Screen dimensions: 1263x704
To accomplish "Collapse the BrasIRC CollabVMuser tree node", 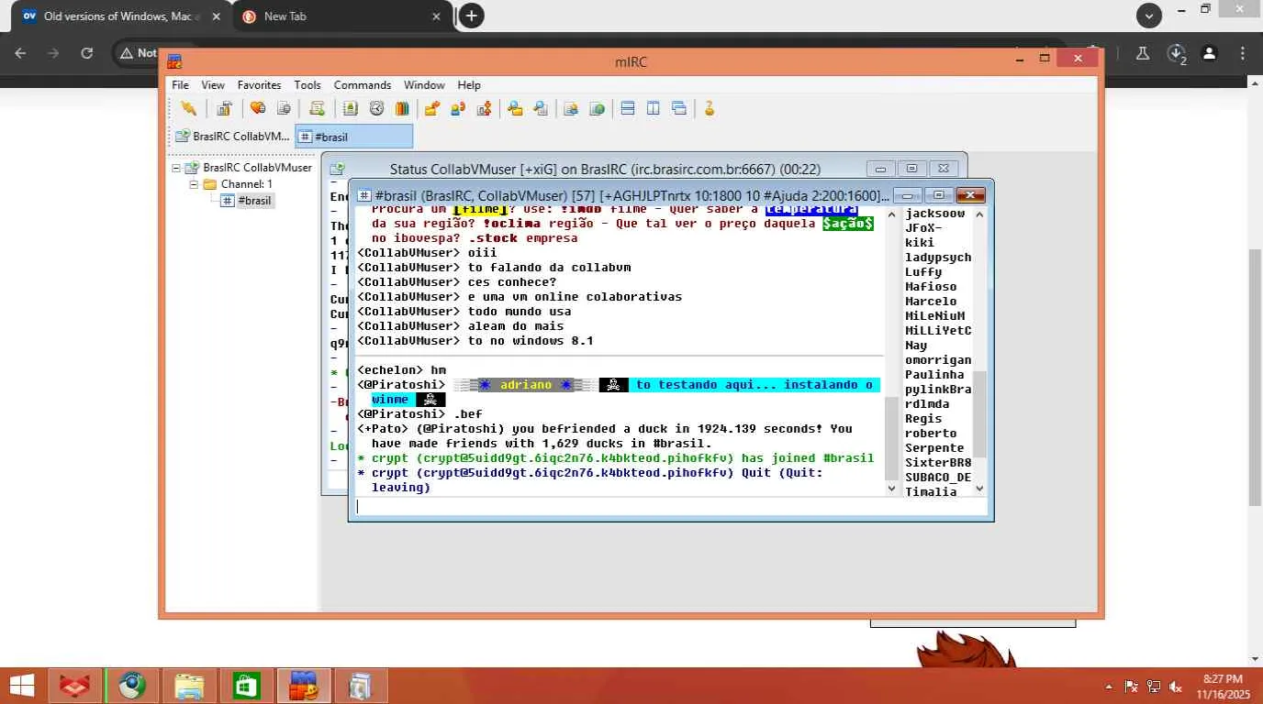I will pyautogui.click(x=176, y=168).
